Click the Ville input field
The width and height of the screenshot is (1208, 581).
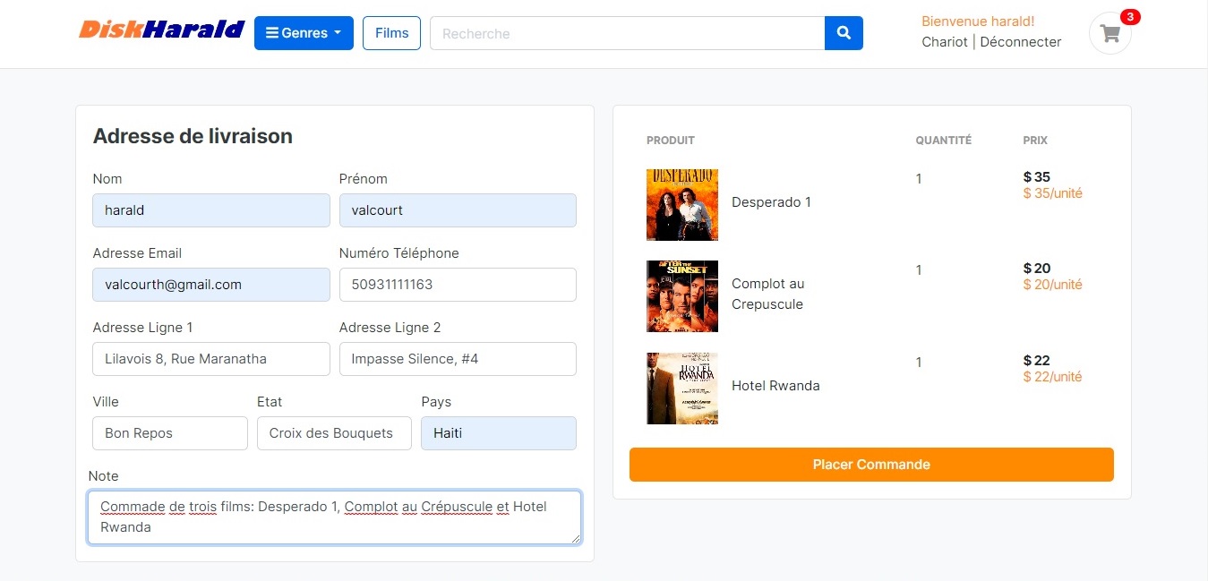[x=170, y=433]
